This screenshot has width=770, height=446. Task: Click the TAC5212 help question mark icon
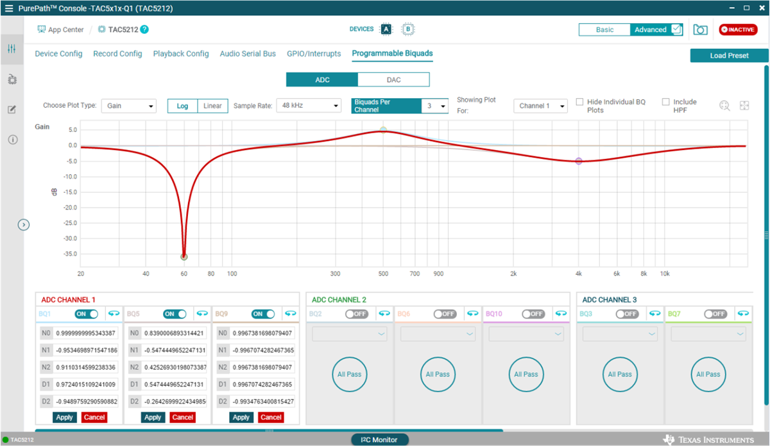click(144, 29)
